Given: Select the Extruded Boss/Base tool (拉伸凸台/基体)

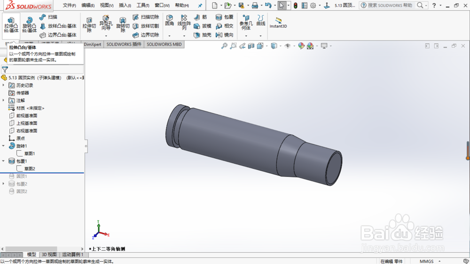Looking at the screenshot, I should (x=11, y=25).
